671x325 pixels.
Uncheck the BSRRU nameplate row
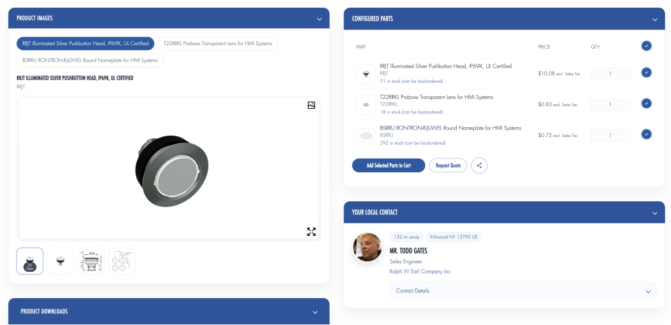tap(646, 134)
